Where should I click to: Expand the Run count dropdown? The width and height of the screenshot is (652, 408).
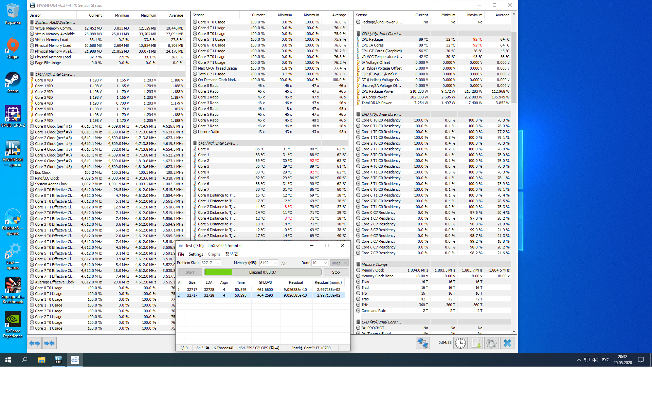pyautogui.click(x=325, y=263)
